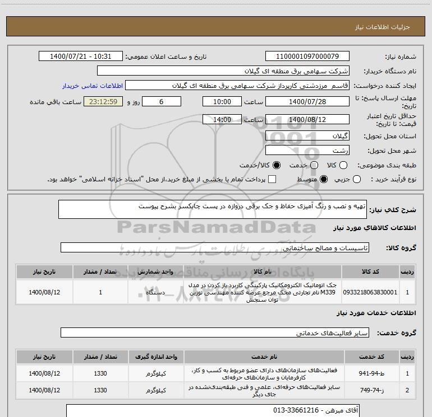Toggle the اسناد خزانه اسلامی payment checkbox
Image resolution: width=432 pixels, height=417 pixels.
click(272, 180)
